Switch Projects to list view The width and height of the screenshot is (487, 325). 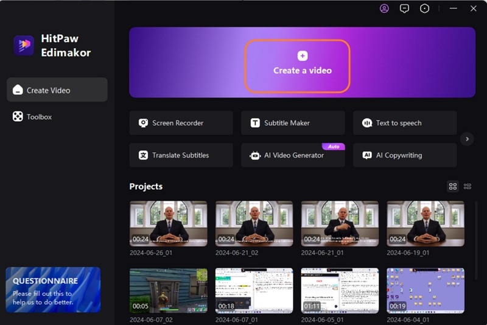(x=468, y=186)
